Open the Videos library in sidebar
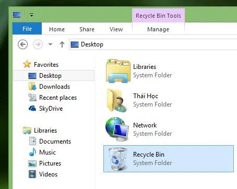Image resolution: width=237 pixels, height=189 pixels. tap(48, 174)
